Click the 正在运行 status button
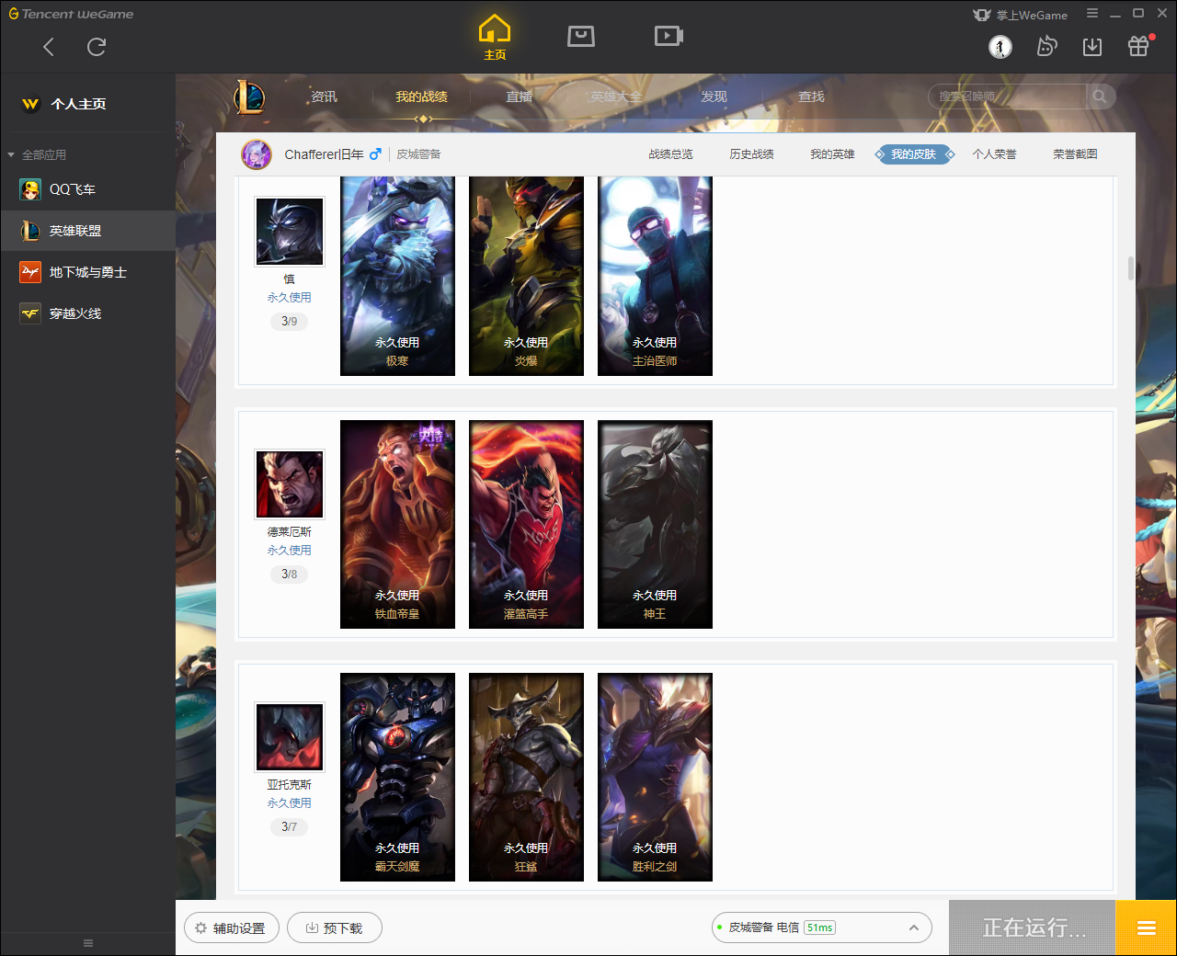This screenshot has height=956, width=1177. tap(1032, 928)
